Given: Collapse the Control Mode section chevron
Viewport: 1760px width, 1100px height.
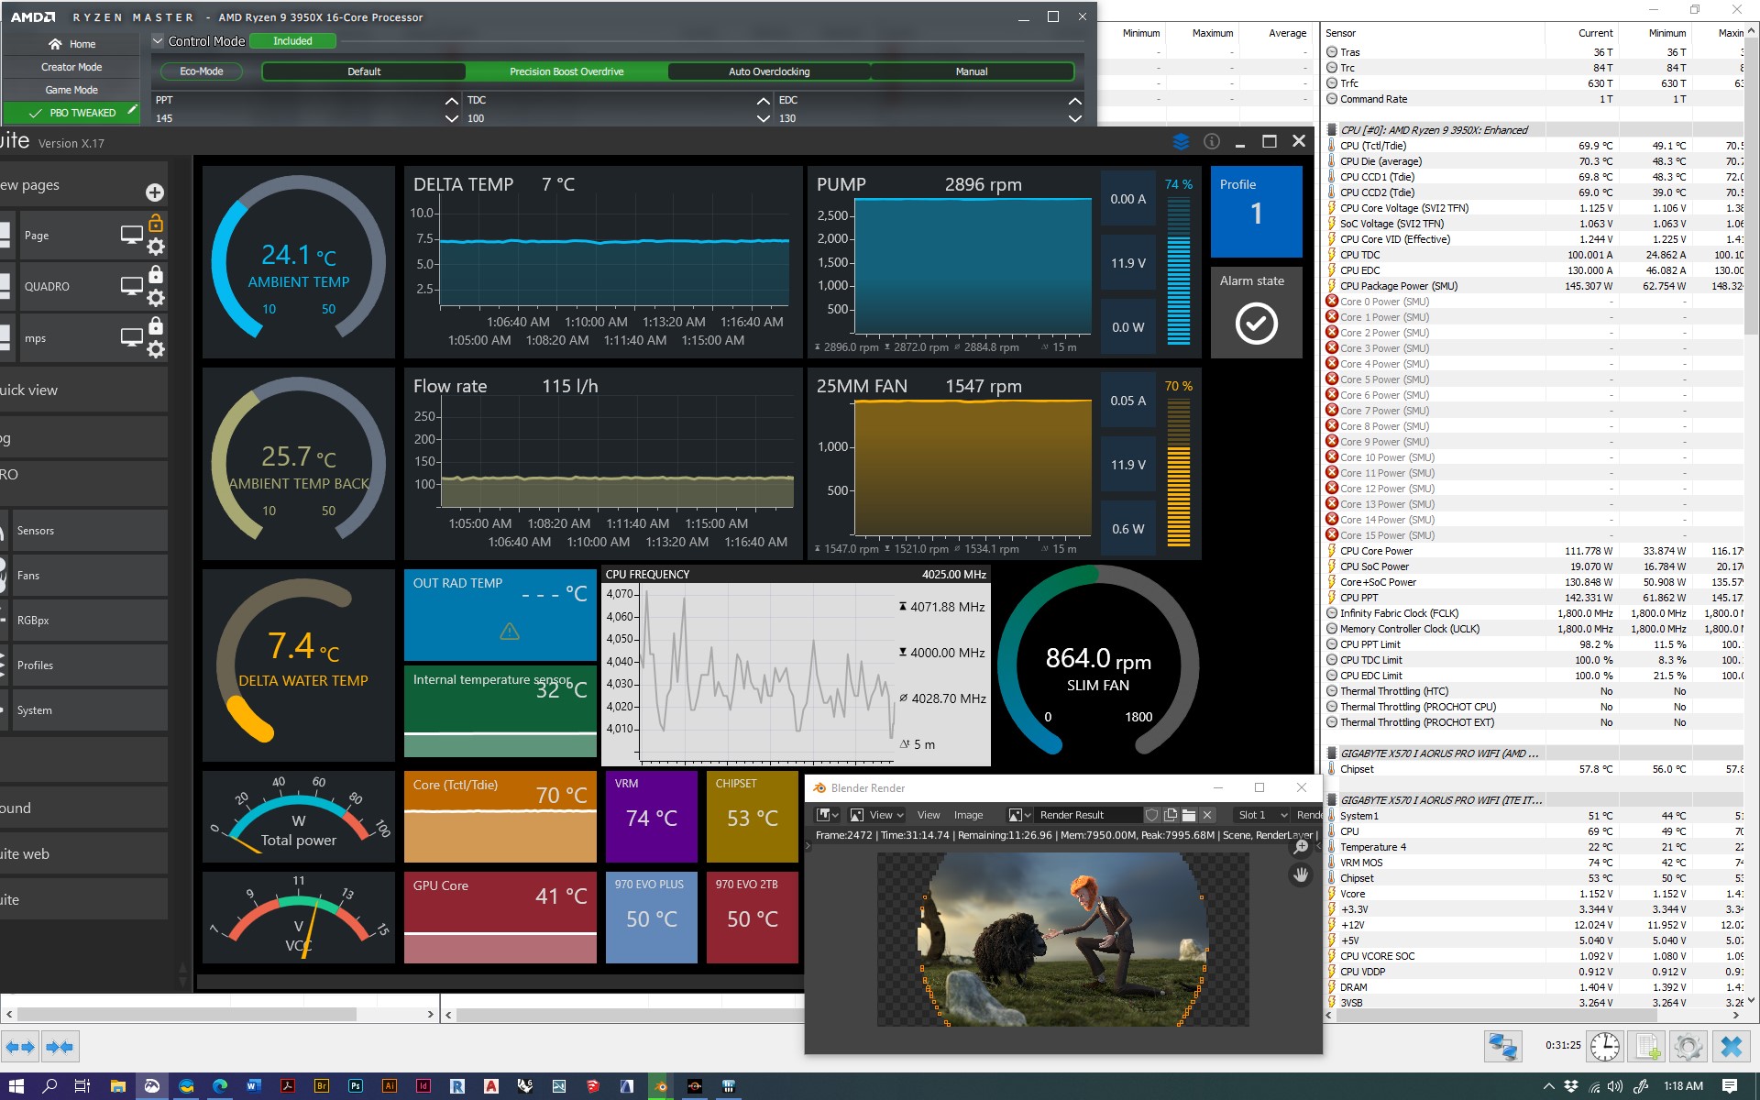Looking at the screenshot, I should click(158, 41).
